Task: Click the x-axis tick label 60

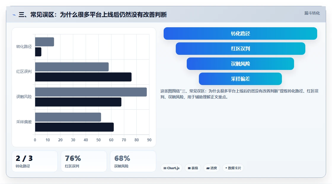Action: [111, 140]
